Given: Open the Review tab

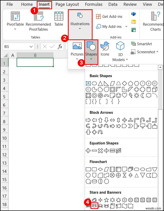Looking at the screenshot, I should 130,5.
